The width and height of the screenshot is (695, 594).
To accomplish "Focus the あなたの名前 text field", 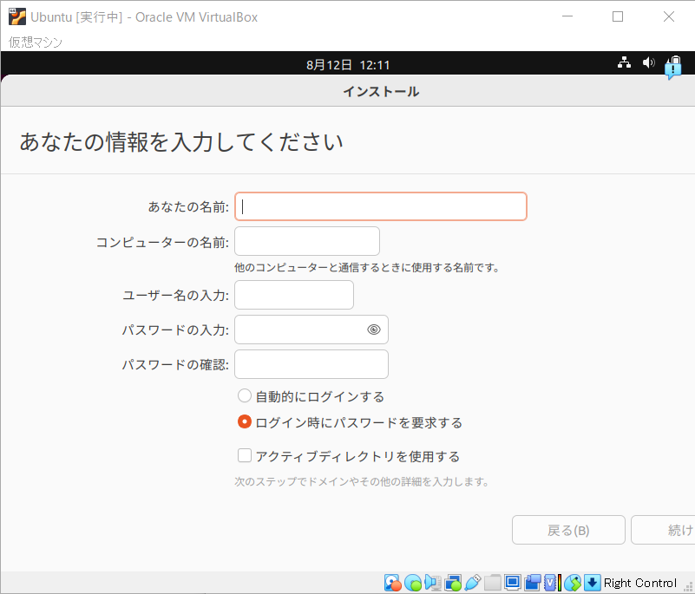I will tap(381, 206).
